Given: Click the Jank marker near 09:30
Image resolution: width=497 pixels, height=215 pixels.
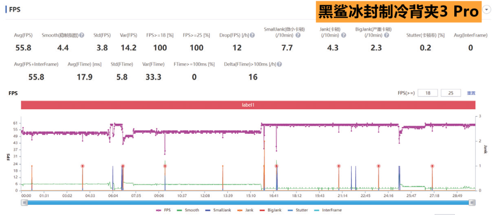Looking at the screenshot, I should pyautogui.click(x=165, y=166).
